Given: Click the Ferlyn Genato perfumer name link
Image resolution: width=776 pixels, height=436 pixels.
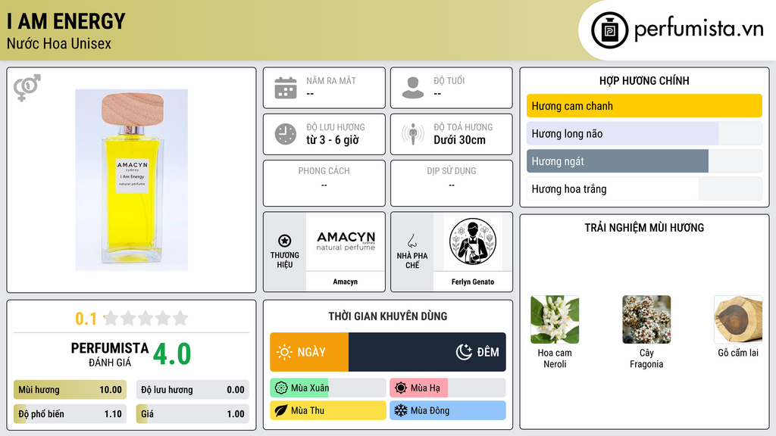Looking at the screenshot, I should [x=473, y=282].
